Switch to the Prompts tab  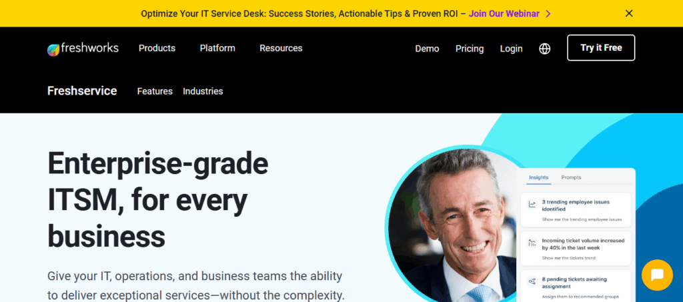click(571, 177)
